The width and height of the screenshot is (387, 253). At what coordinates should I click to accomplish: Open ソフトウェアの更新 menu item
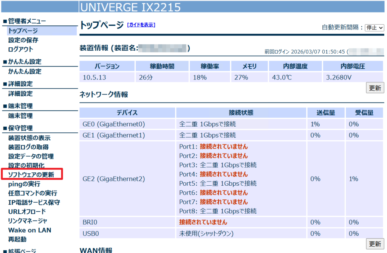point(31,175)
